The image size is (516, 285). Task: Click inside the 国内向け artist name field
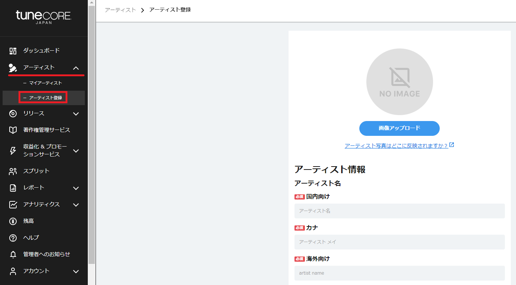point(399,211)
